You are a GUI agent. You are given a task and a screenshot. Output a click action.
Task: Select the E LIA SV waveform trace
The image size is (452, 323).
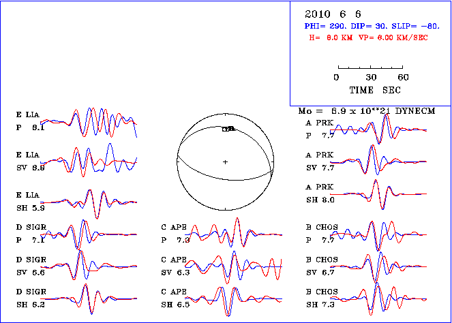click(x=89, y=160)
